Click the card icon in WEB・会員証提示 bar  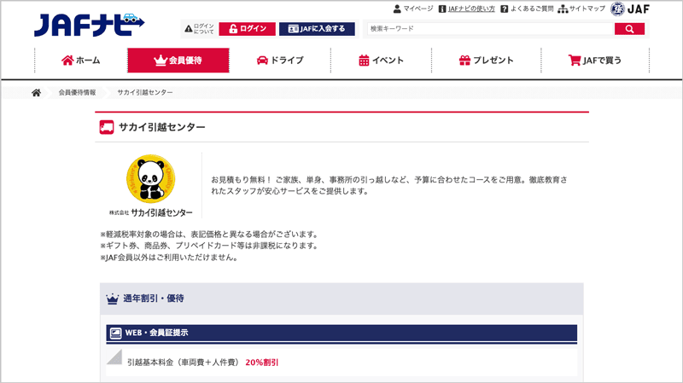115,333
